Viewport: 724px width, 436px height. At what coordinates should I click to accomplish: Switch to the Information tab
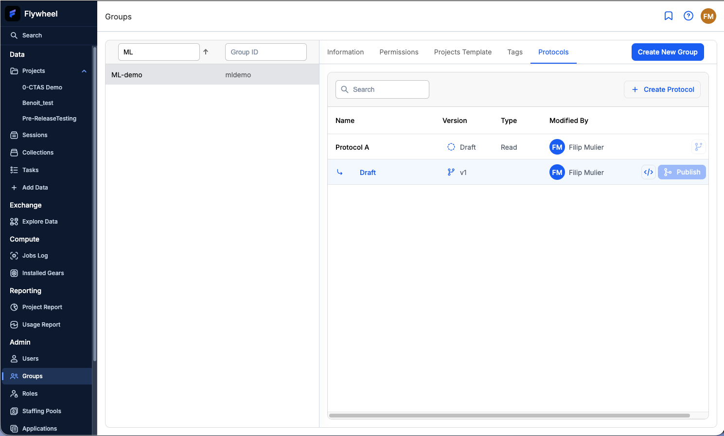coord(345,52)
